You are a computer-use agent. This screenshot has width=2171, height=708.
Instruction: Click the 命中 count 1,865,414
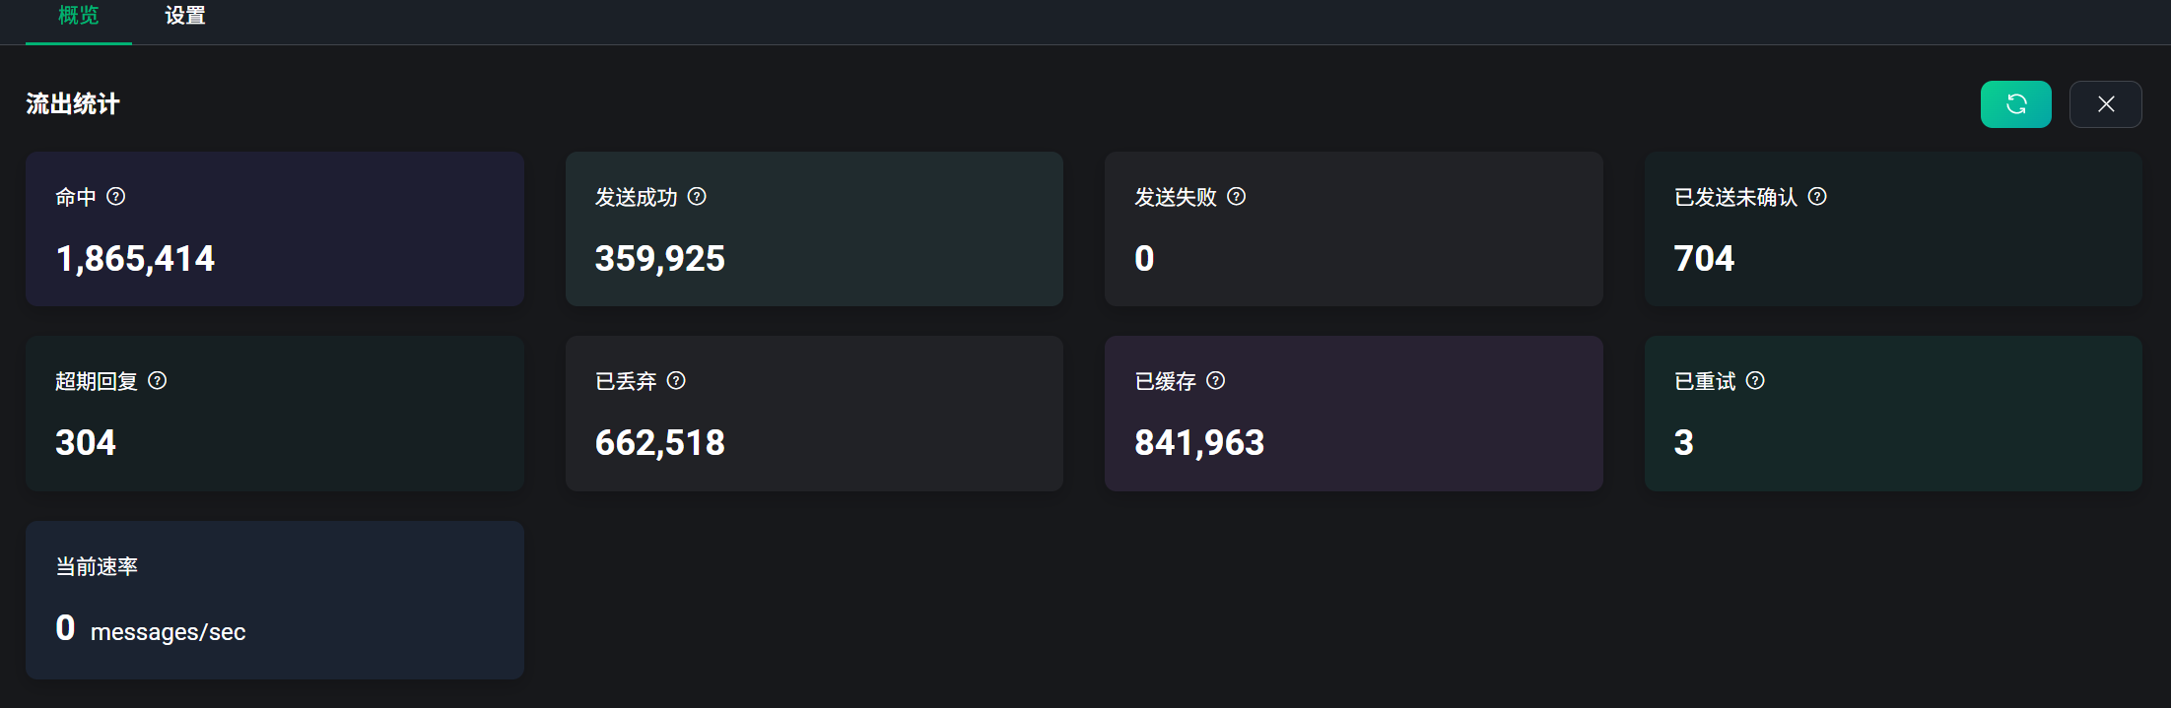pos(135,259)
